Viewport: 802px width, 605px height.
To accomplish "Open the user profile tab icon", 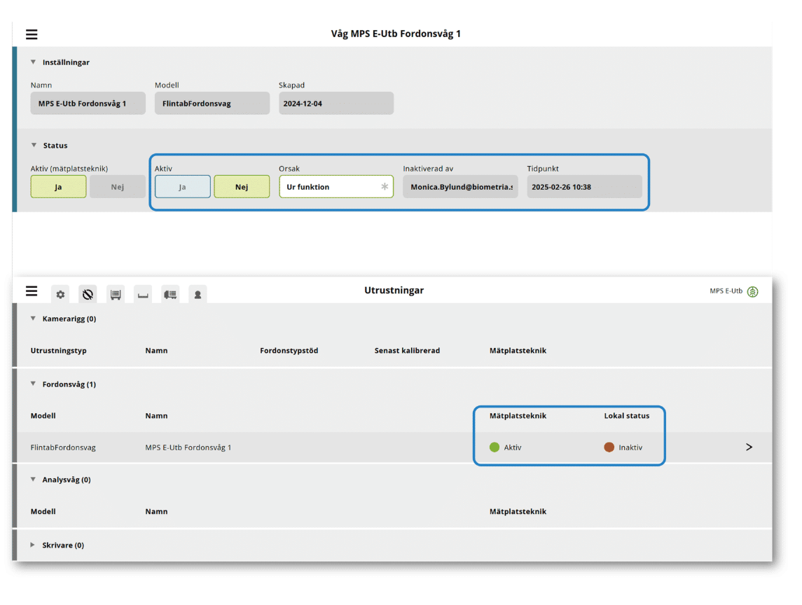I will 198,294.
